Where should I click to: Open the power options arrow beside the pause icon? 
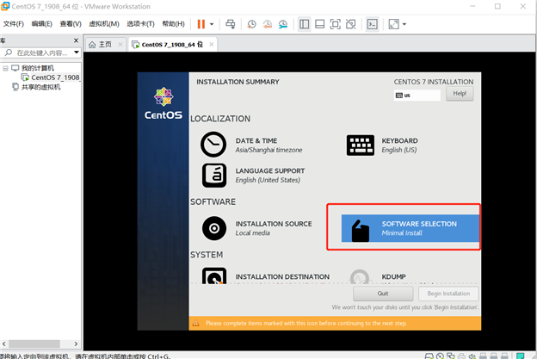[x=212, y=24]
